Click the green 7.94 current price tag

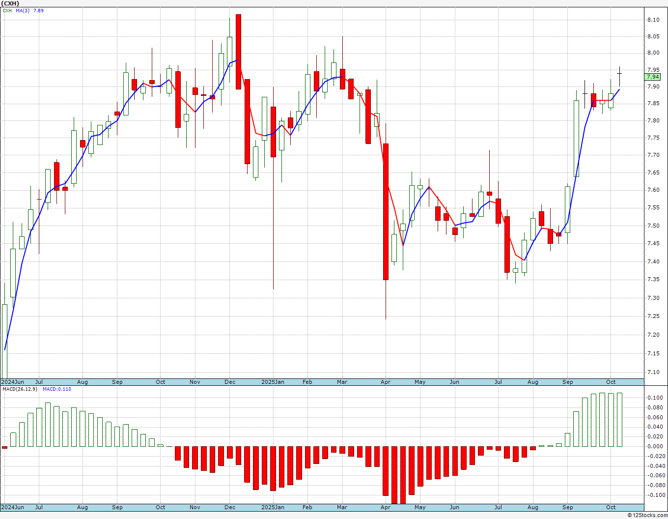click(653, 77)
